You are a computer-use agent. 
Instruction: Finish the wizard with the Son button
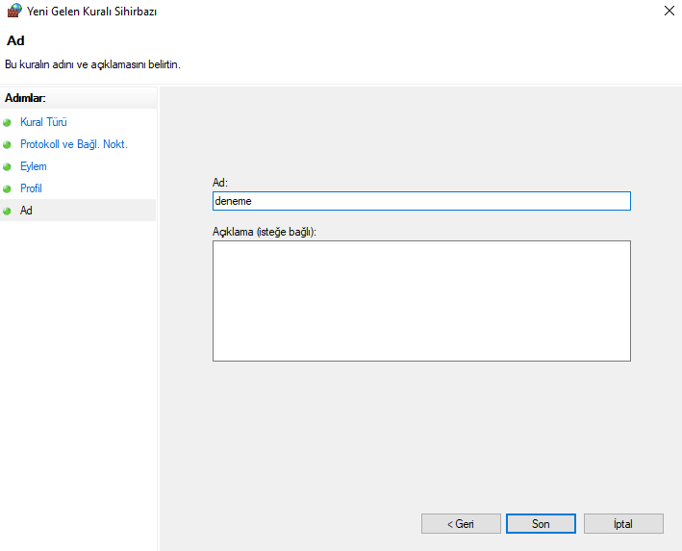(x=541, y=524)
